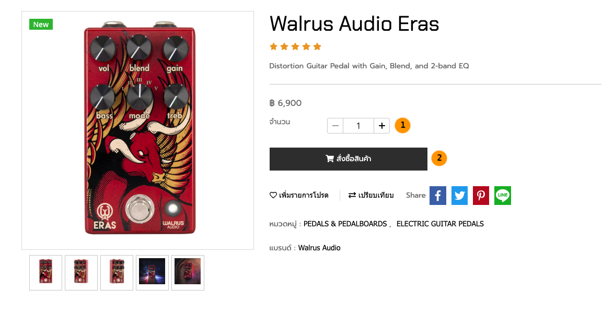Share product on Facebook icon
Viewport: 614px width, 327px height.
(x=438, y=196)
